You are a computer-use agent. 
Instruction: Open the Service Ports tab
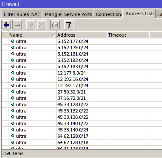(x=78, y=14)
